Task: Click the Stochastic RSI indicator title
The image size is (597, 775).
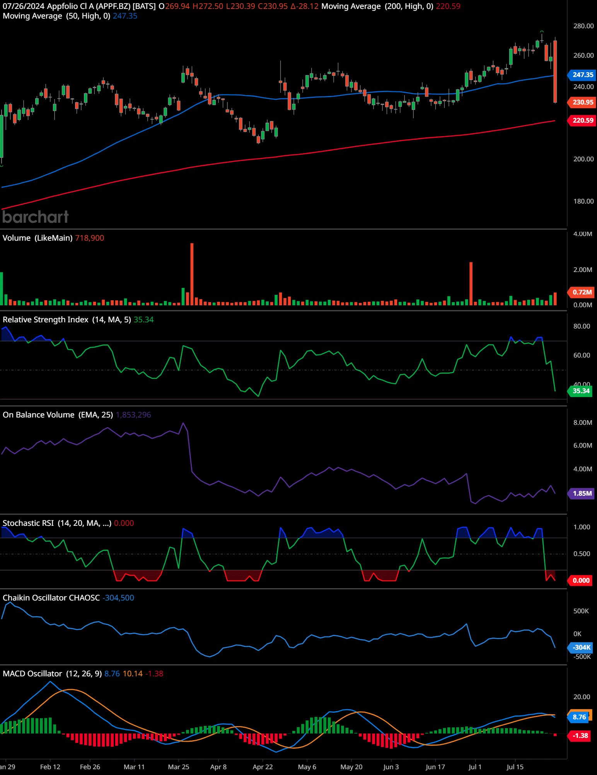Action: 57,523
